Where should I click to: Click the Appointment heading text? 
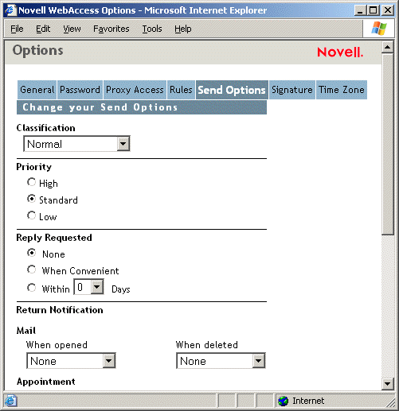coord(46,382)
